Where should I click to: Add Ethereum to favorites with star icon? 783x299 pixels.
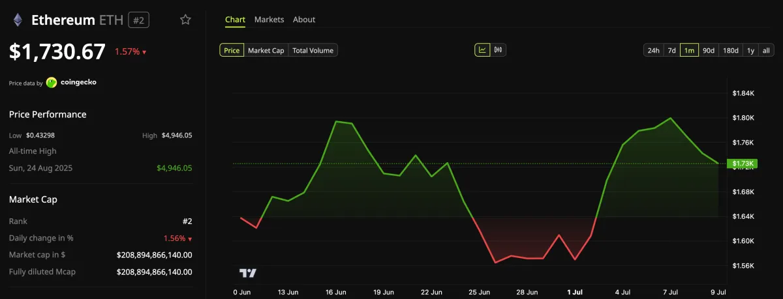(185, 20)
